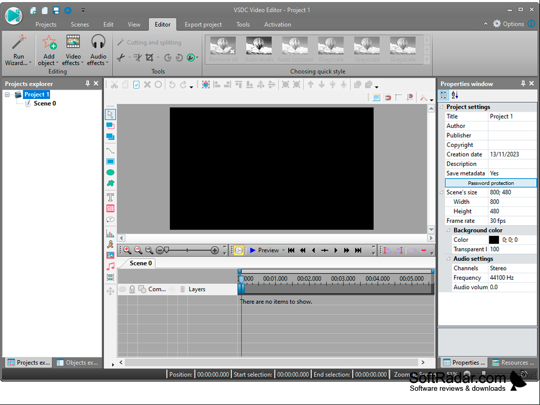Click the timeline zoom slider handle
Screen dimensions: 540x405
tap(166, 250)
